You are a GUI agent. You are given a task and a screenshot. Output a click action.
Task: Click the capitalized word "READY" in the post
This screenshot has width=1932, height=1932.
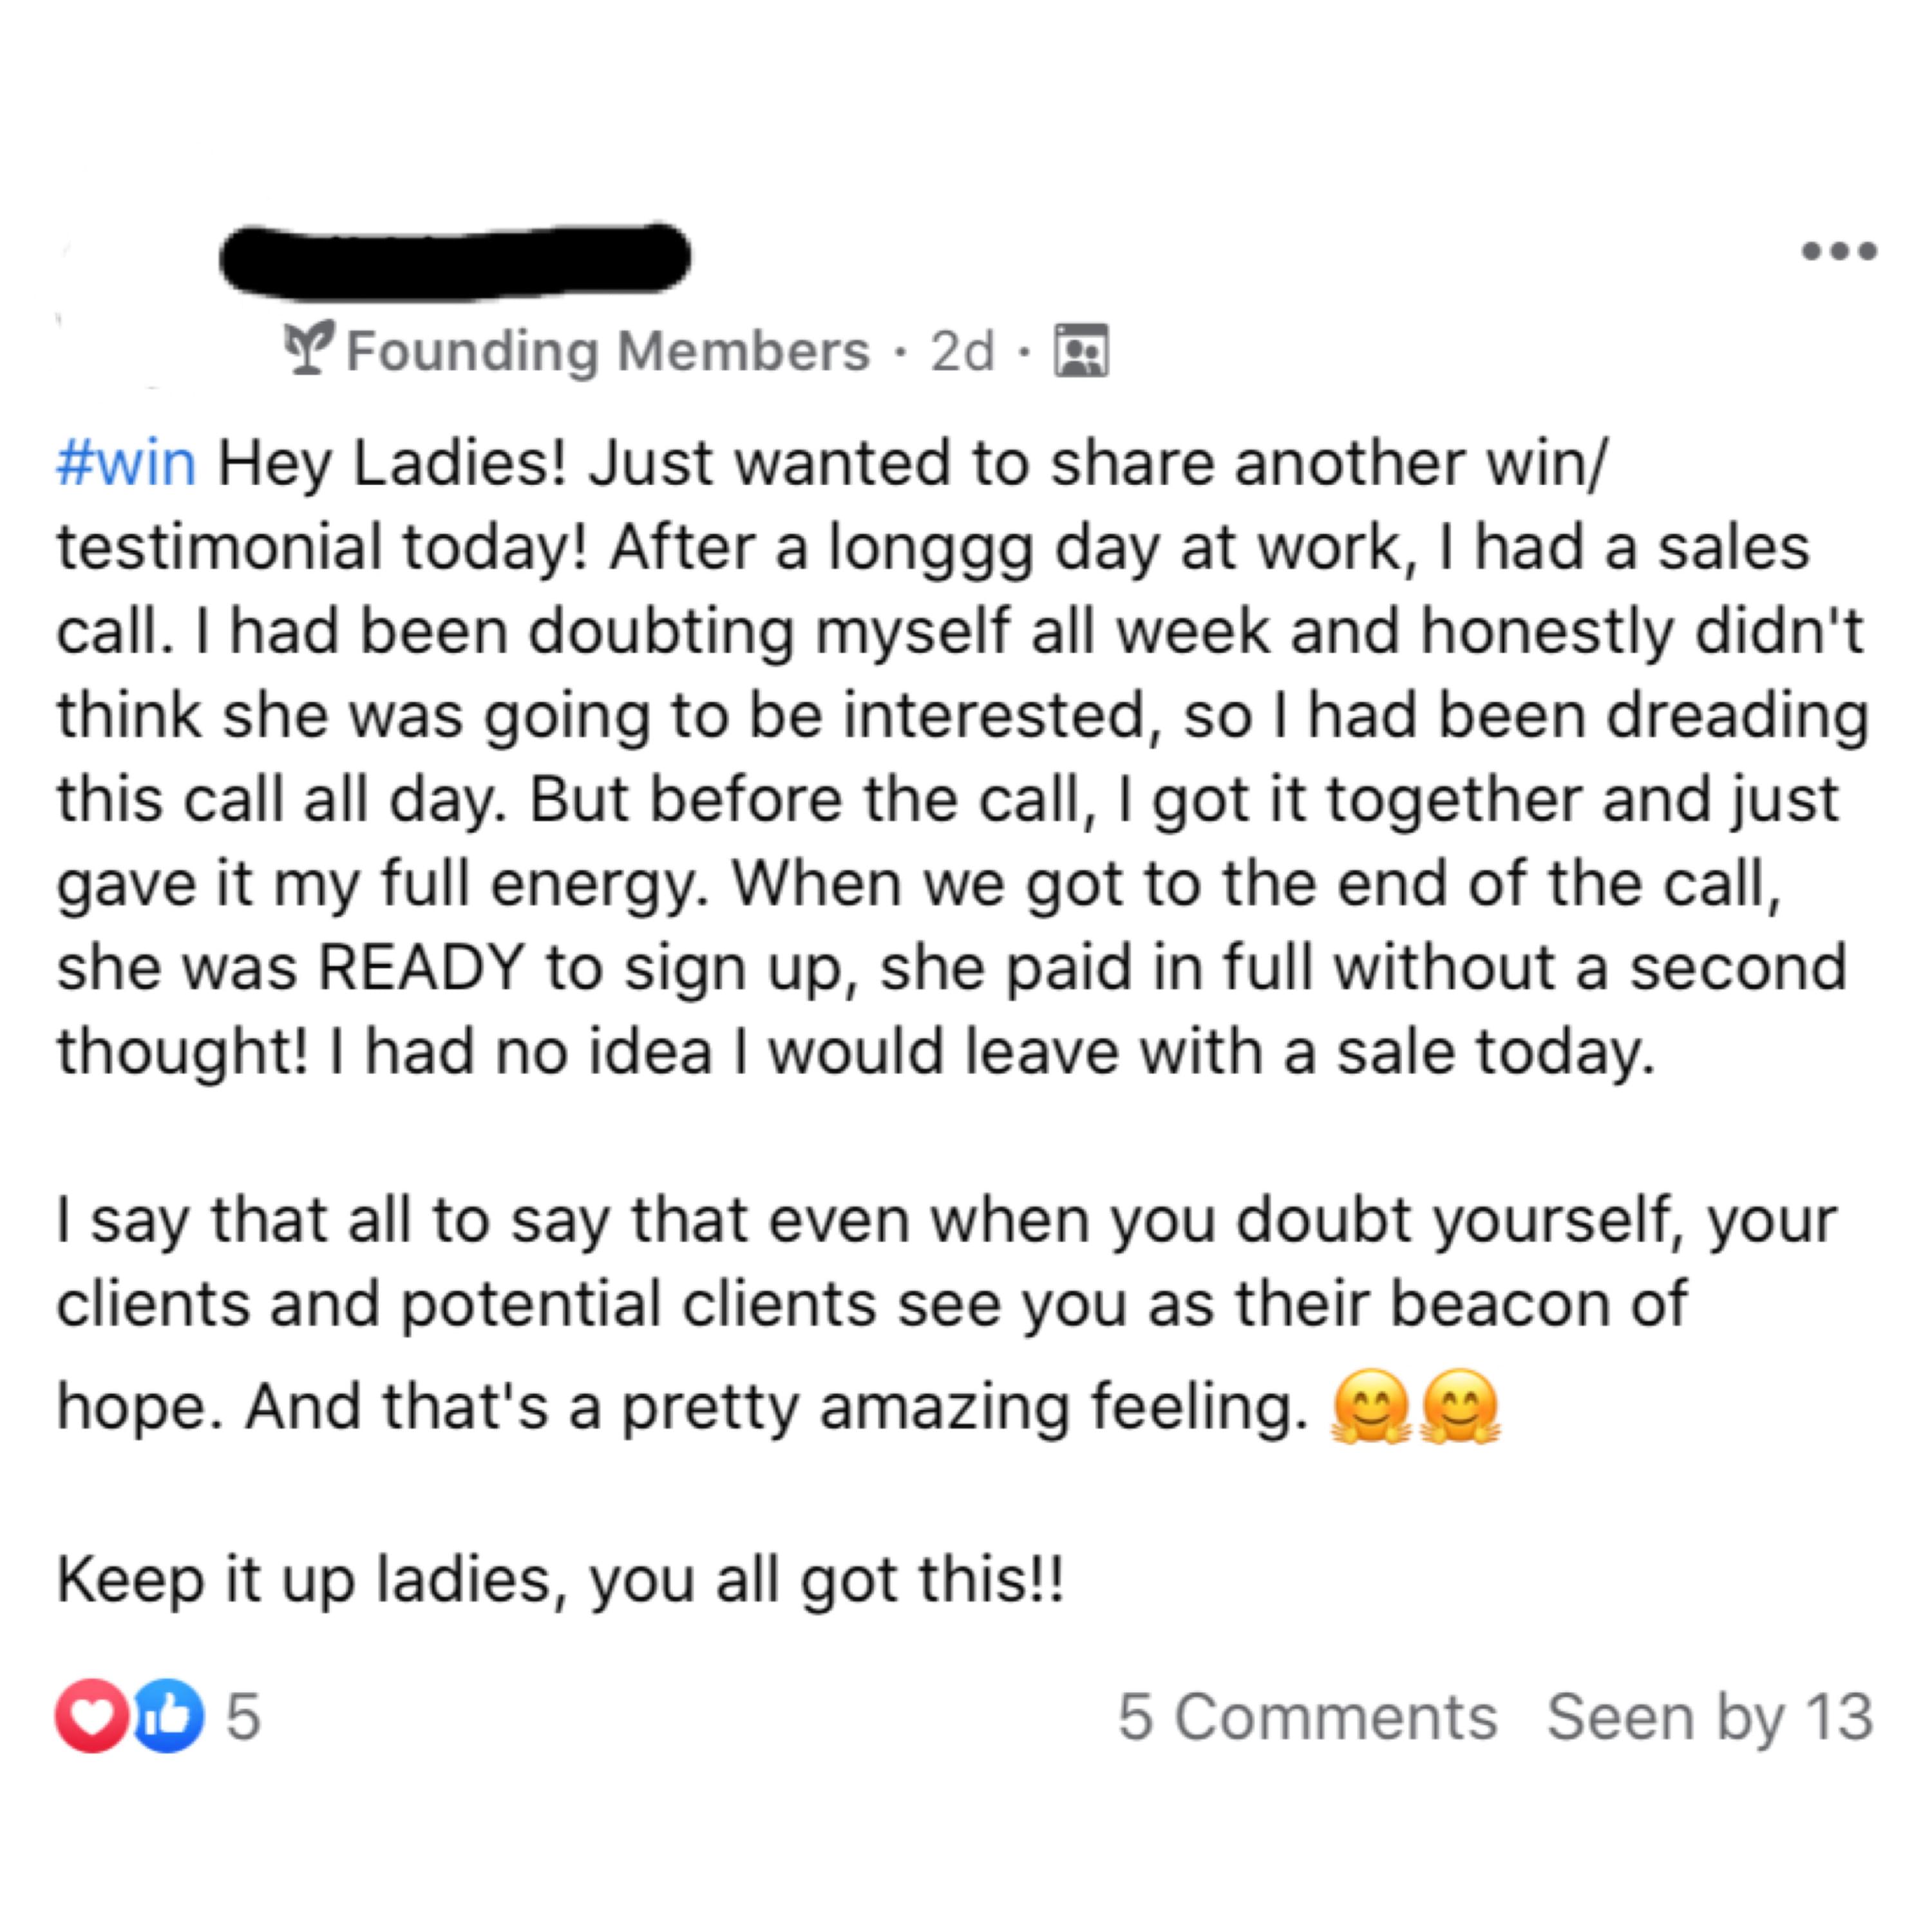pyautogui.click(x=420, y=968)
